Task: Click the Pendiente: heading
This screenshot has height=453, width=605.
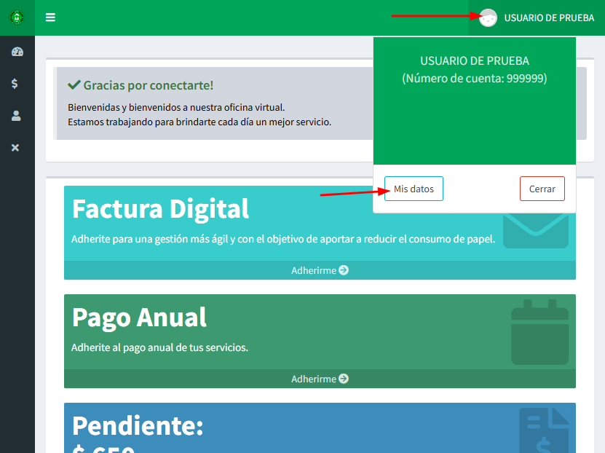Action: click(x=138, y=426)
